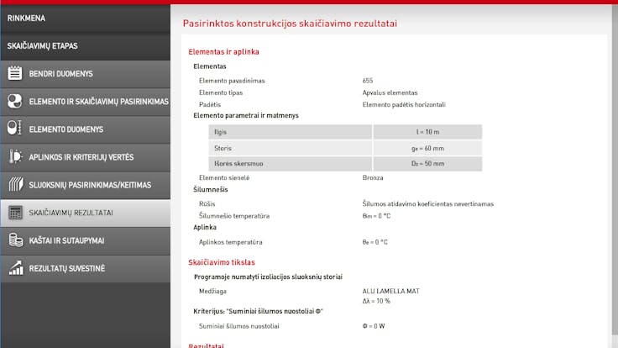The width and height of the screenshot is (618, 348).
Task: Click the Elemento duomenys pipe icon
Action: 15,129
